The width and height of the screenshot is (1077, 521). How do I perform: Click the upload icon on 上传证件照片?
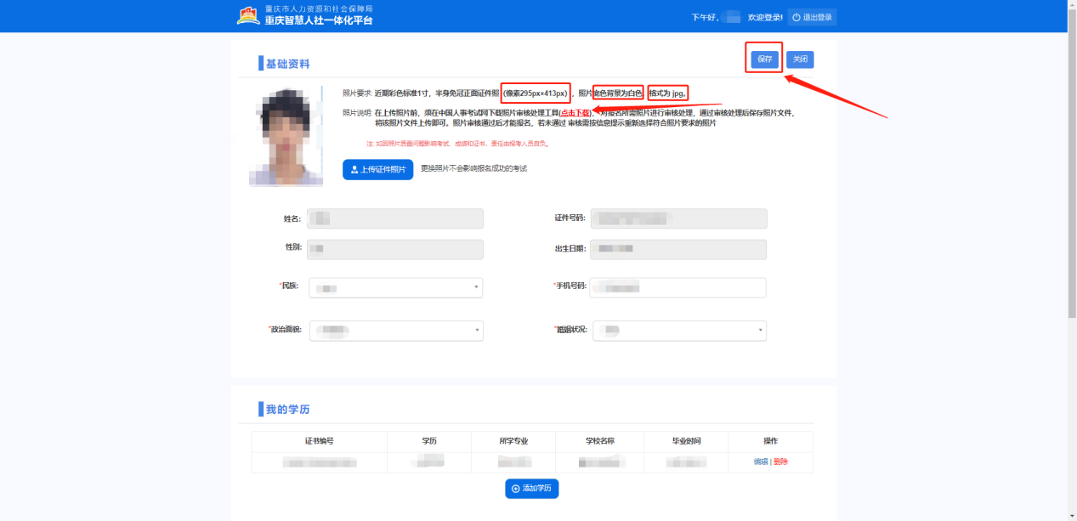click(x=354, y=170)
